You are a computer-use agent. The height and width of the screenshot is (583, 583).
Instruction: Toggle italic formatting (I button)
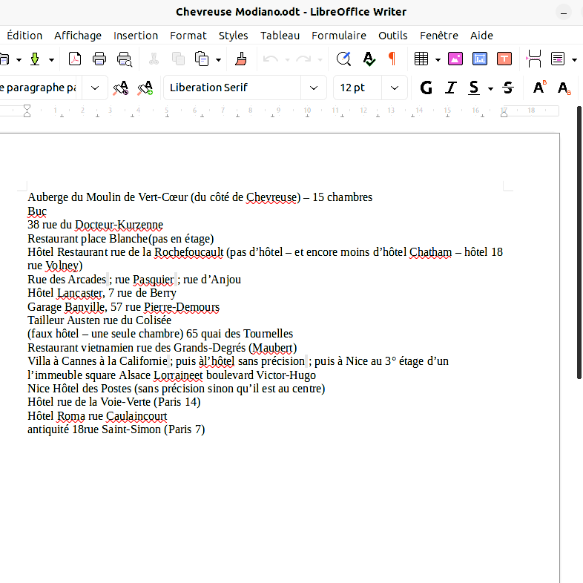tap(450, 88)
